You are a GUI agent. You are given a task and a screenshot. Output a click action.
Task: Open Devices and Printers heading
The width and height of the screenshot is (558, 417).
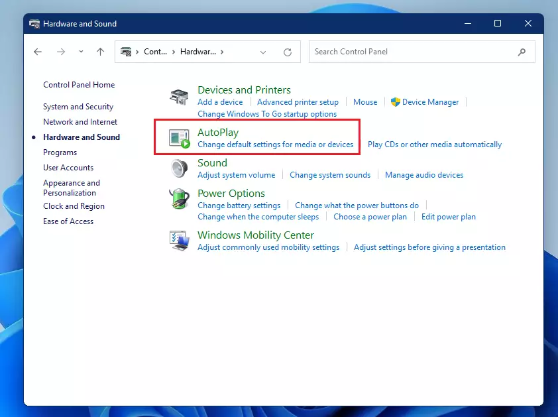(244, 89)
